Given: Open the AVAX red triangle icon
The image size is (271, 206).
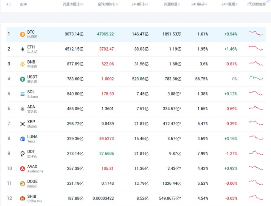Looking at the screenshot, I should 22,169.
